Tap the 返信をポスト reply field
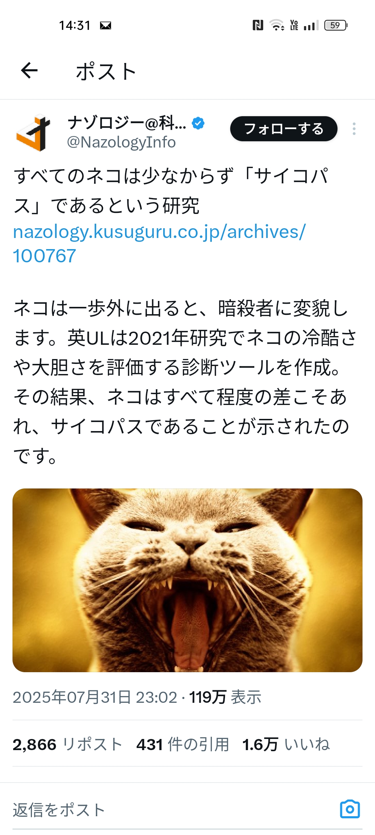The height and width of the screenshot is (835, 375). tap(174, 810)
